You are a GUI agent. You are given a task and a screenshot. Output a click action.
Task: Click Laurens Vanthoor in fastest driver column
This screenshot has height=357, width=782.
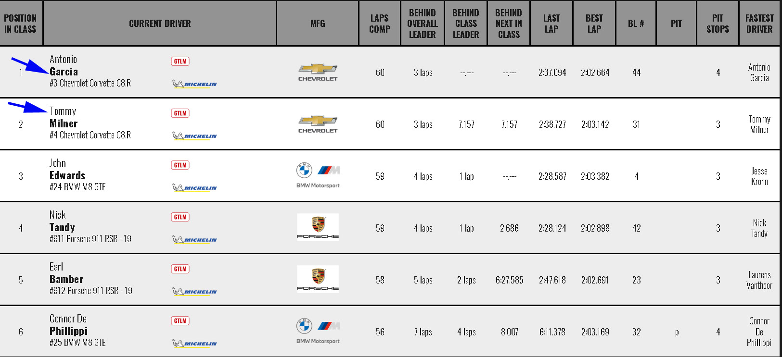[x=759, y=280]
